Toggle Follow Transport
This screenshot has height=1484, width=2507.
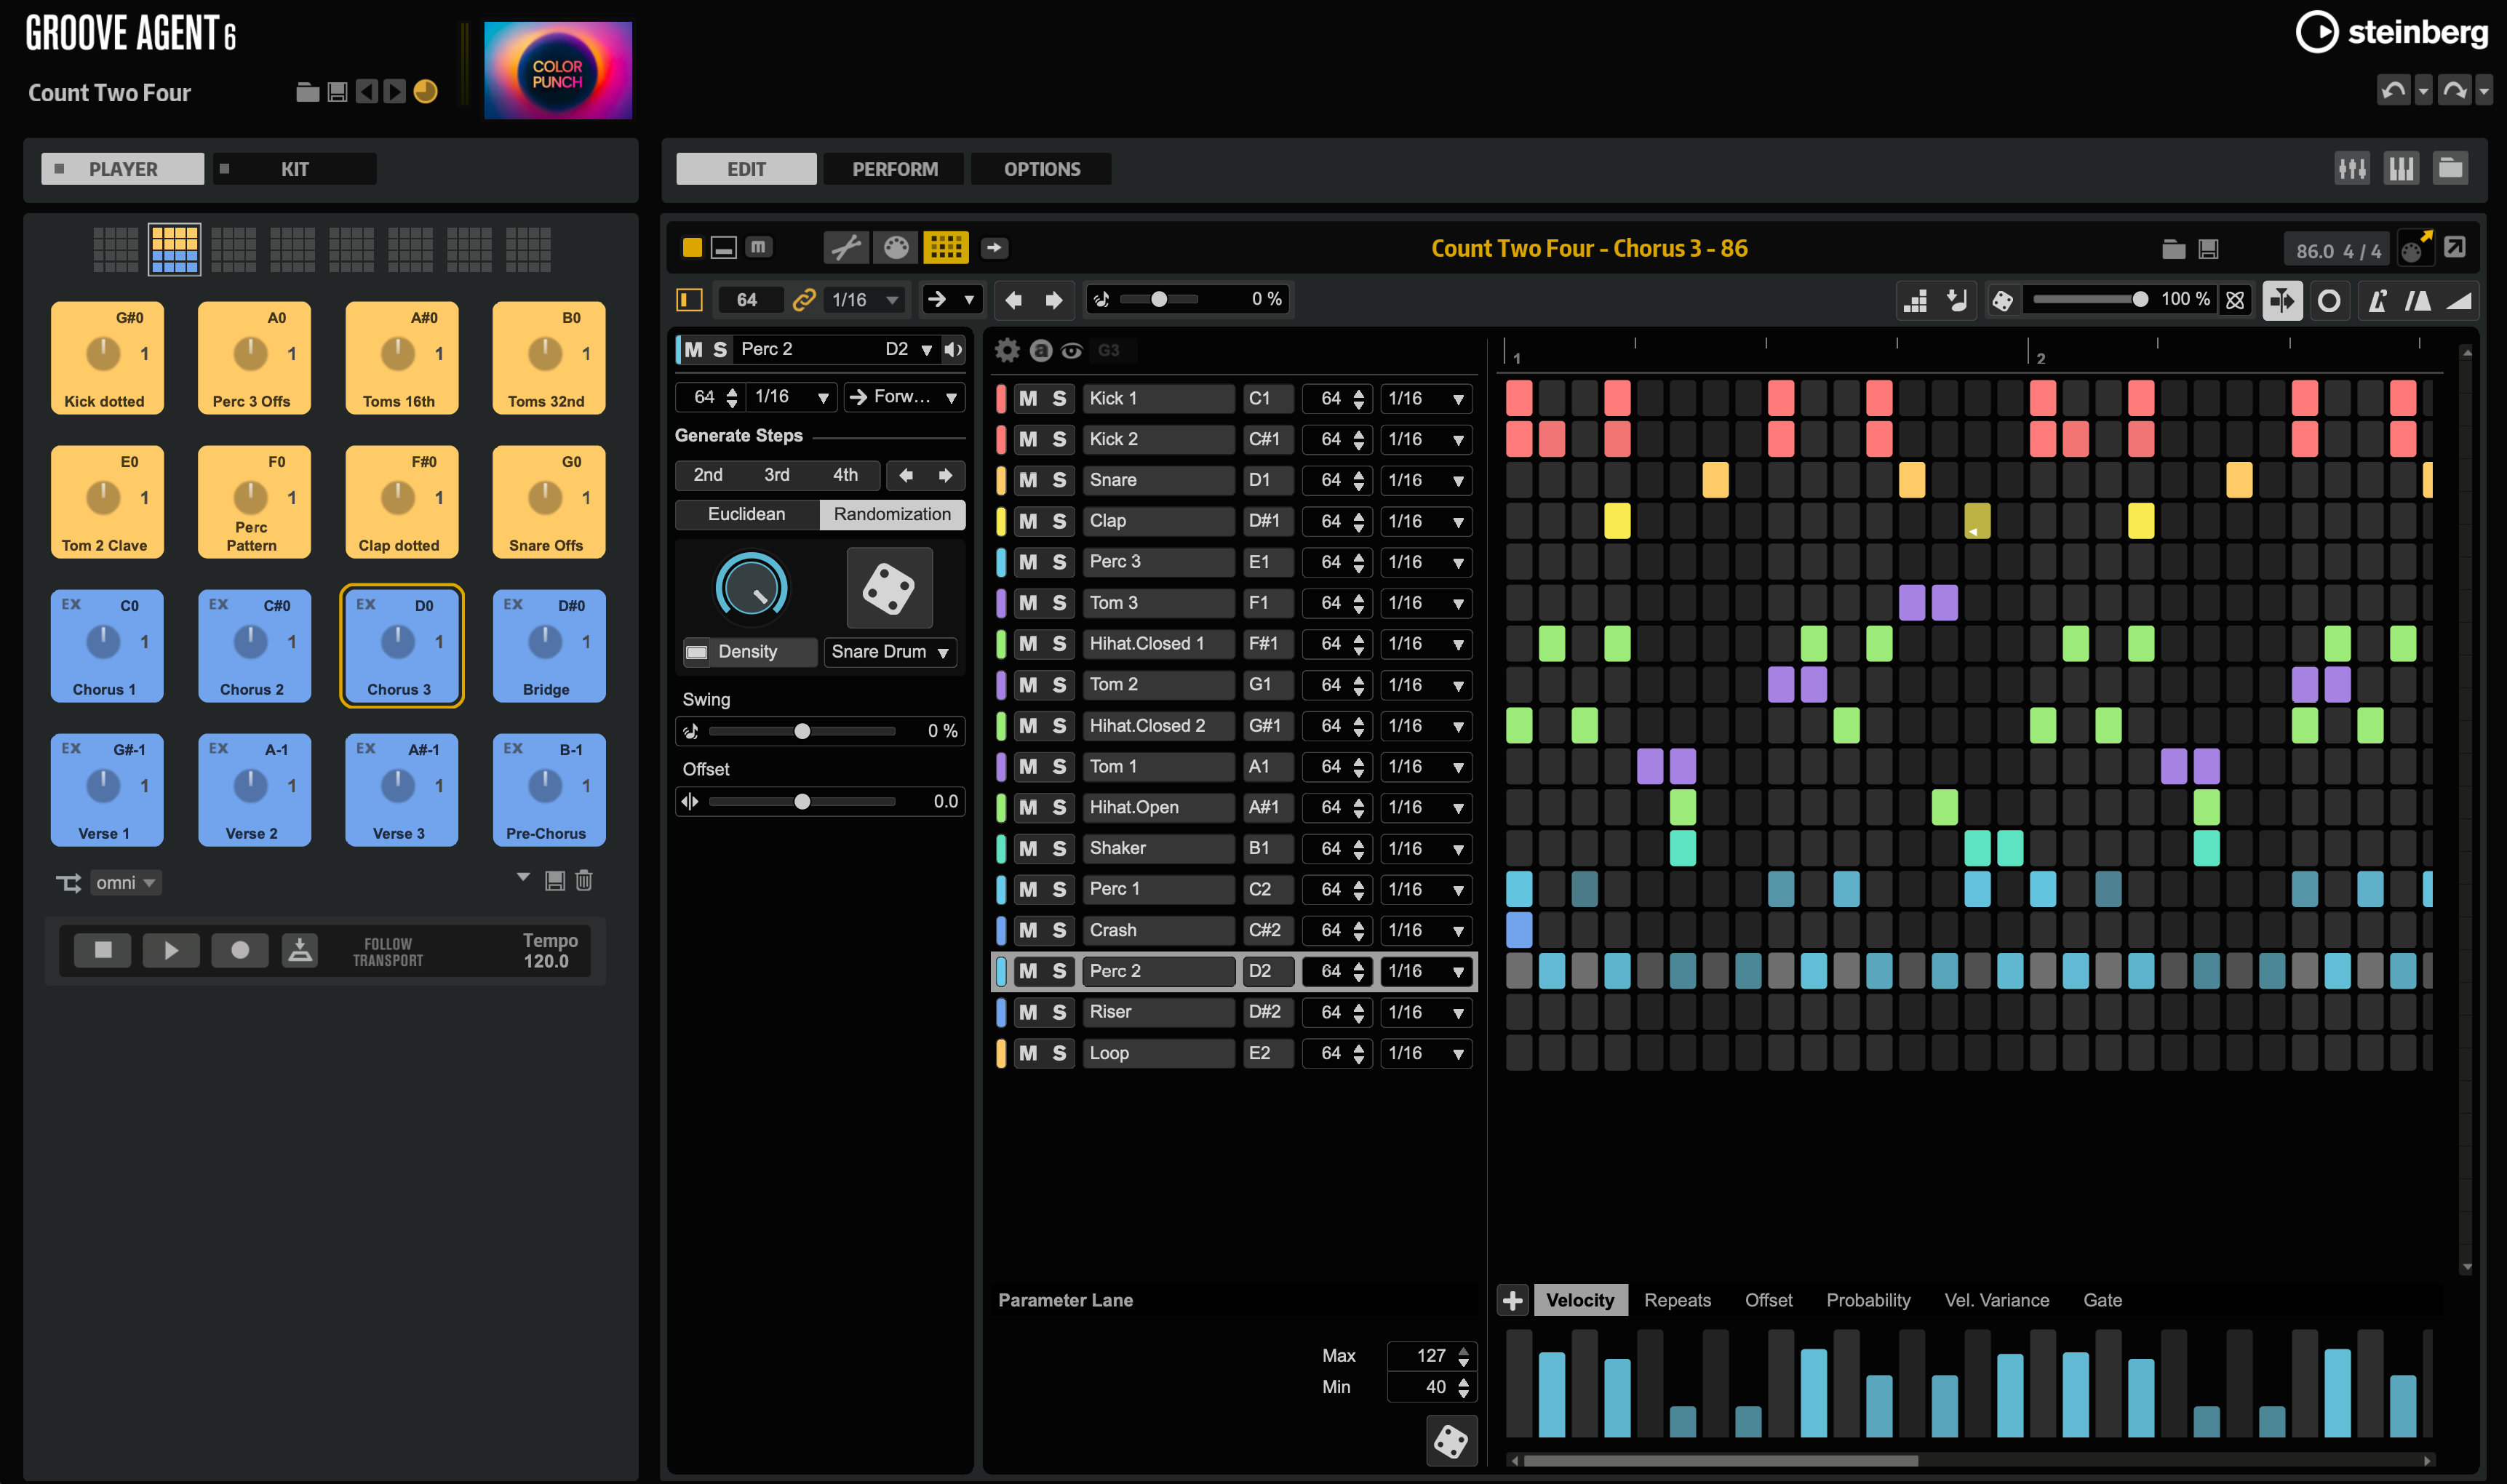(388, 951)
